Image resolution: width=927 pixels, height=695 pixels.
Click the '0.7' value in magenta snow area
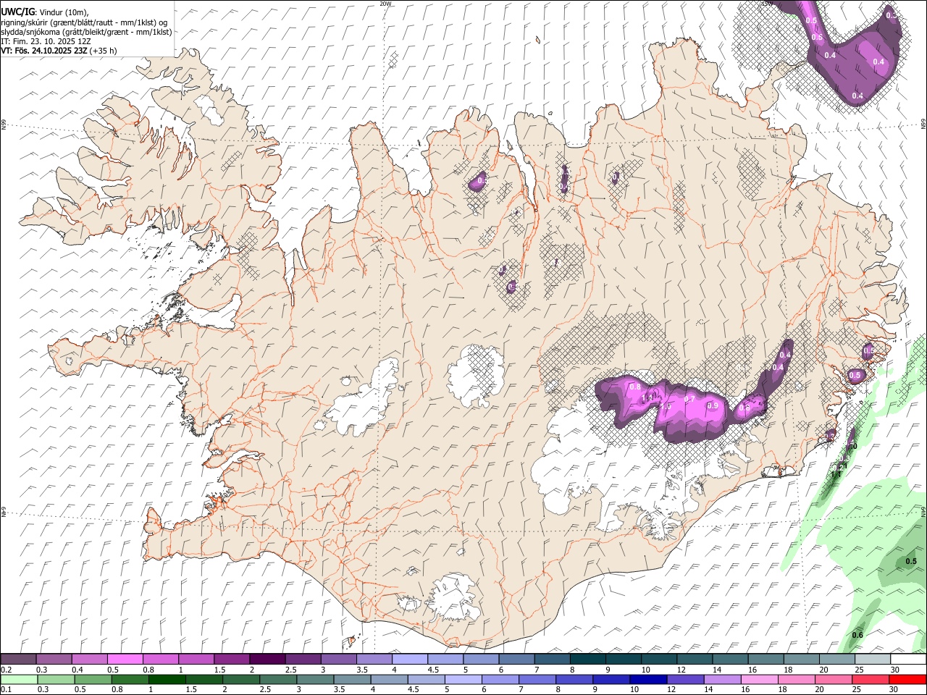(689, 399)
